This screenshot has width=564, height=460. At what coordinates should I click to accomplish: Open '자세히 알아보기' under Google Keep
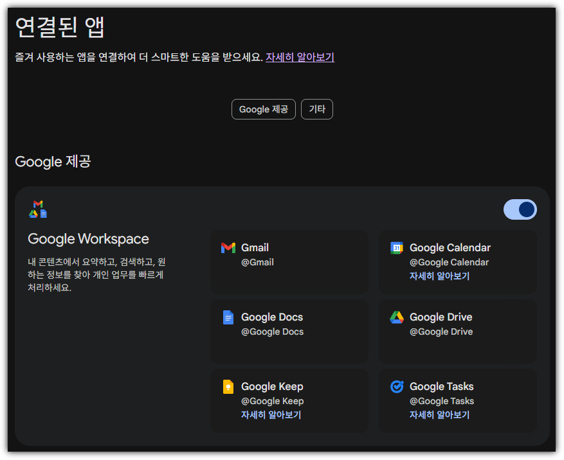pos(271,415)
